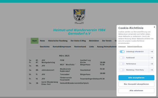Enable Funktionell cookies switch
The height and width of the screenshot is (98, 158).
[x=122, y=58]
